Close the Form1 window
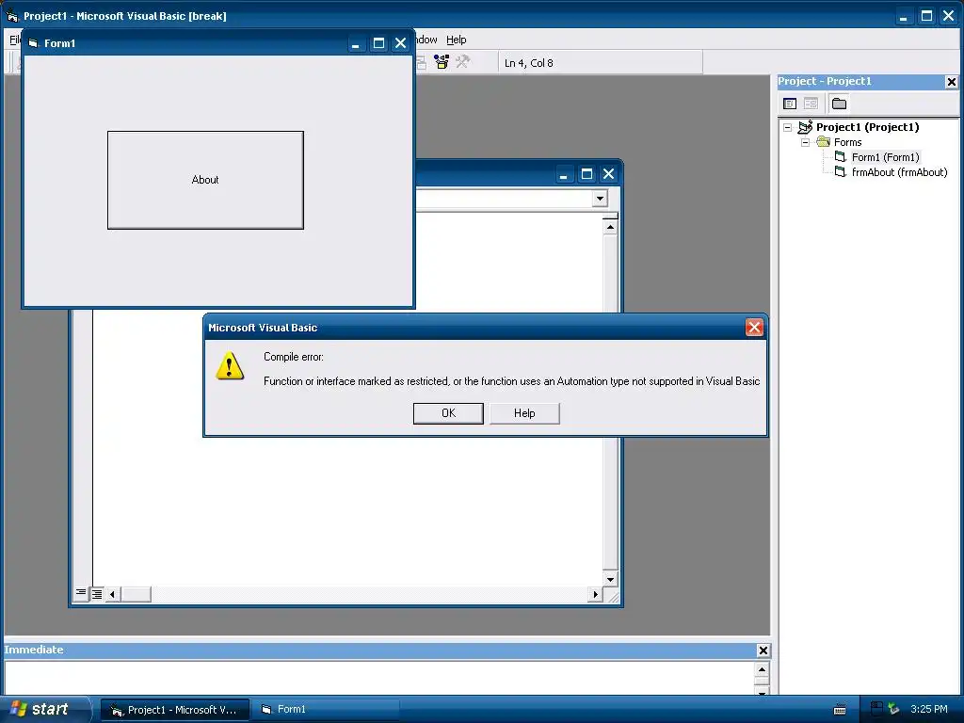Image resolution: width=964 pixels, height=723 pixels. pos(401,43)
